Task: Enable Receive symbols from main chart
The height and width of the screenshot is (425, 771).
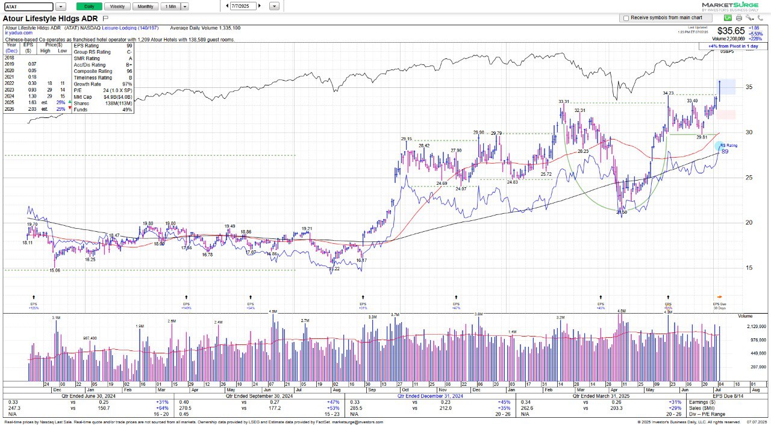Action: (626, 18)
